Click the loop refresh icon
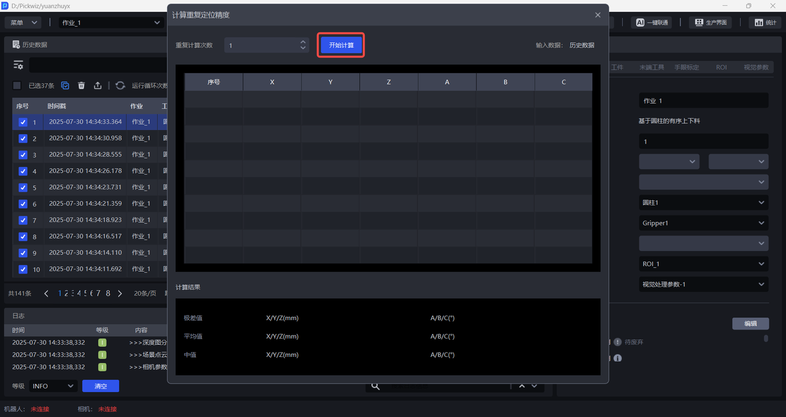The height and width of the screenshot is (417, 786). 120,86
